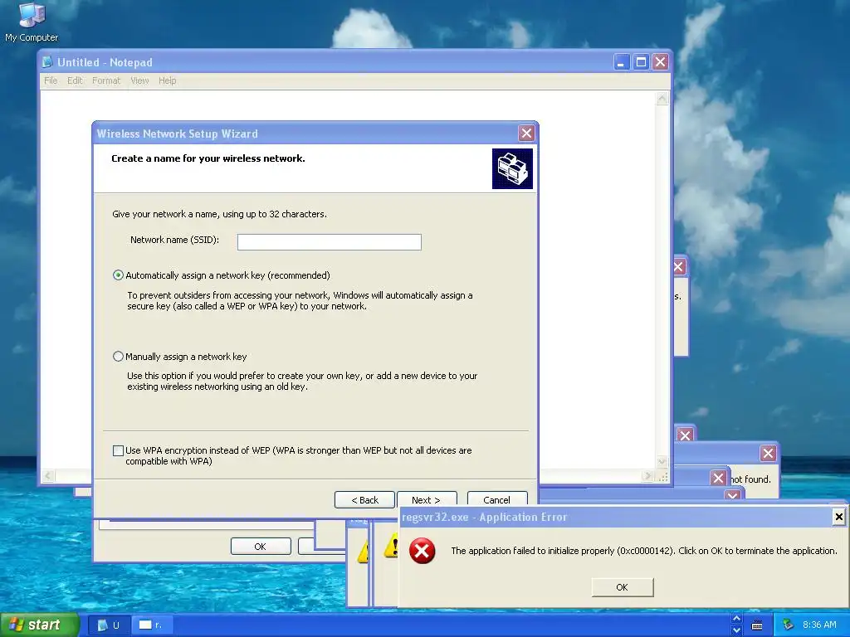Click the Network name (SSID) field

click(329, 242)
